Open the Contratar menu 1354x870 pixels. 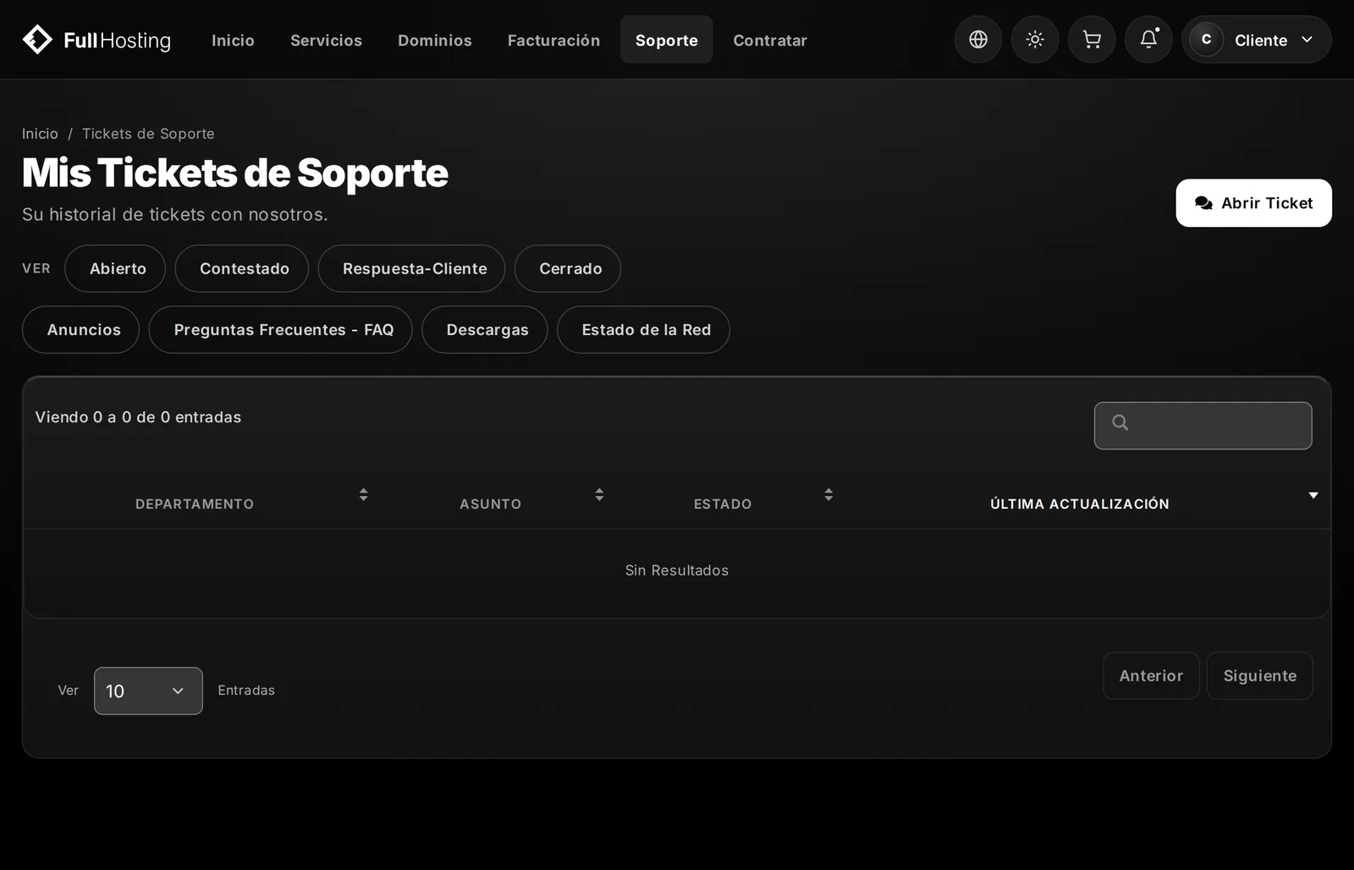(770, 40)
